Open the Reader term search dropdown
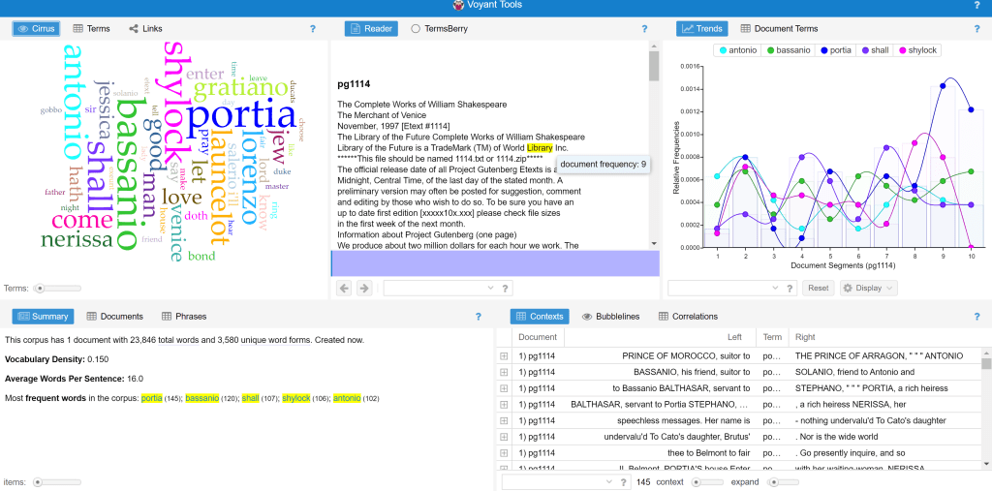The height and width of the screenshot is (491, 992). 489,289
